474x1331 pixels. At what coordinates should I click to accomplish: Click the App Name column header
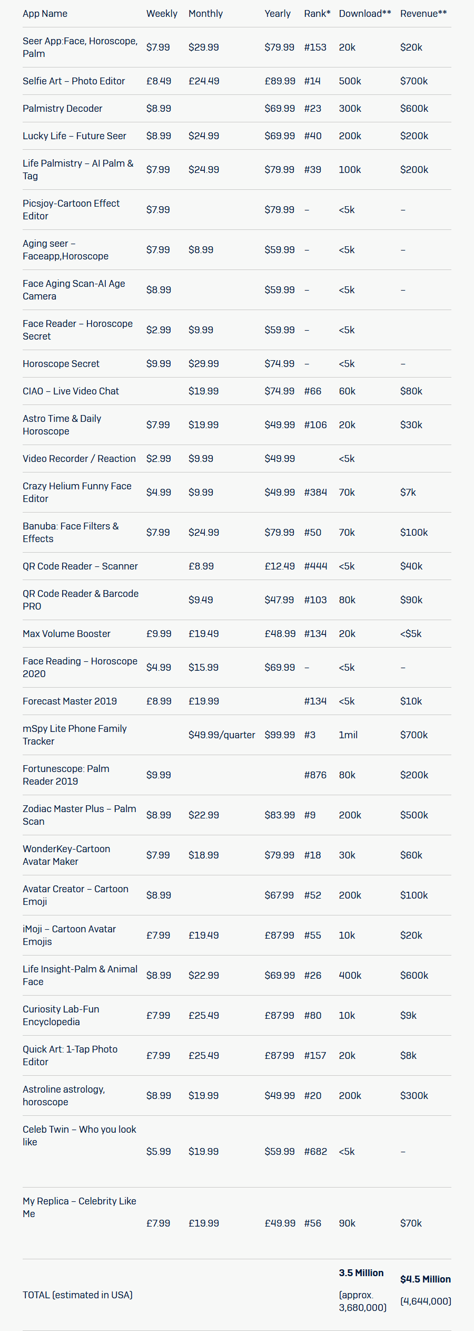(x=45, y=14)
